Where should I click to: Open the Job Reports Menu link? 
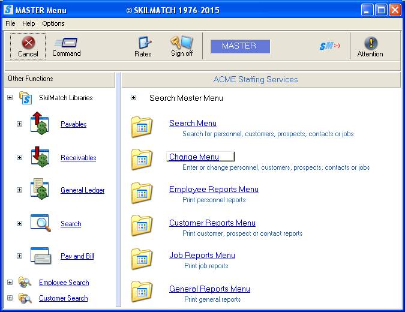tap(202, 255)
